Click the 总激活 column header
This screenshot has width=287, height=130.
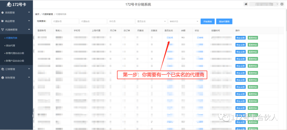pyautogui.click(x=154, y=30)
